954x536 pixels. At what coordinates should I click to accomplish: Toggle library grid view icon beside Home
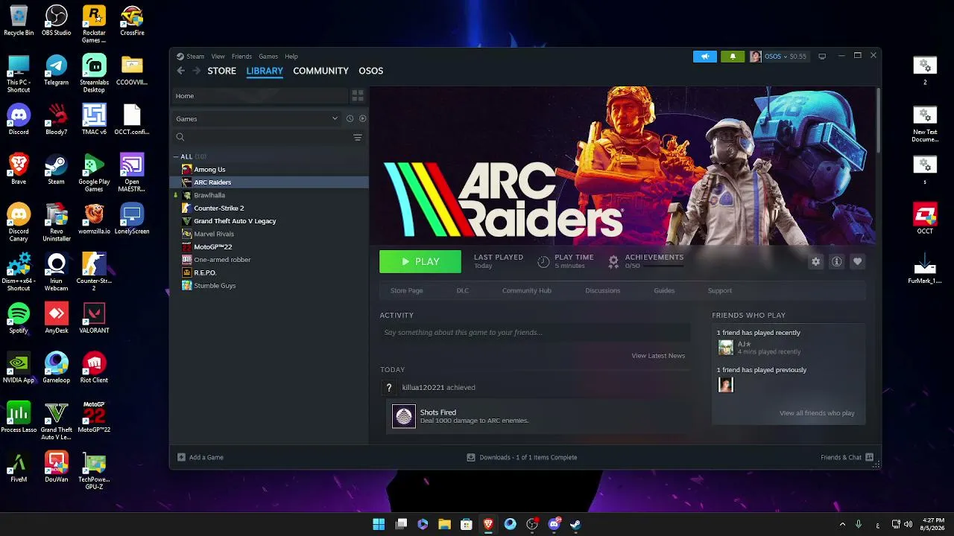[x=358, y=96]
